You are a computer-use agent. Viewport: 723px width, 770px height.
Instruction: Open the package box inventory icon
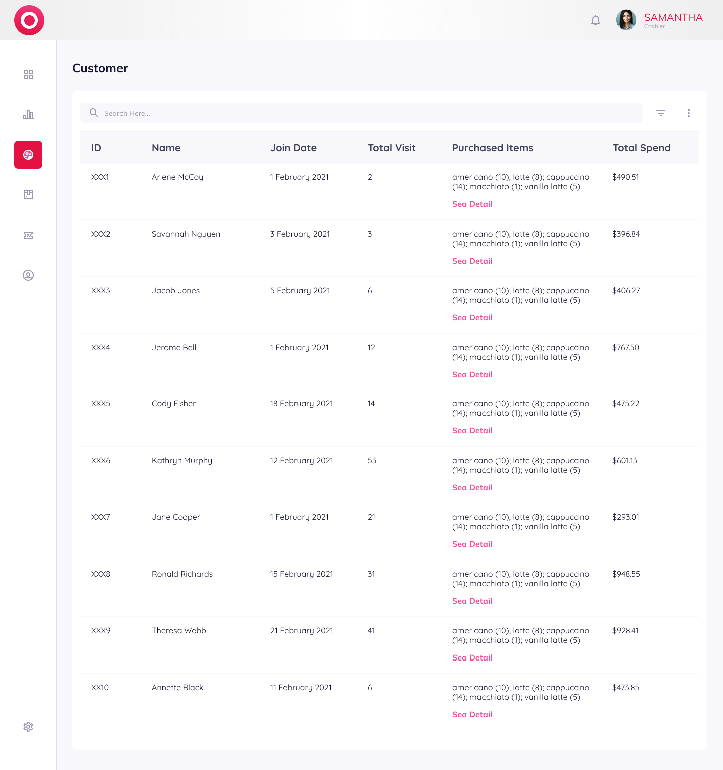28,195
